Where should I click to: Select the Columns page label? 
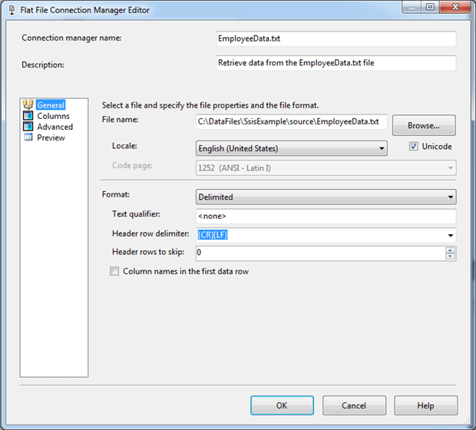[53, 116]
